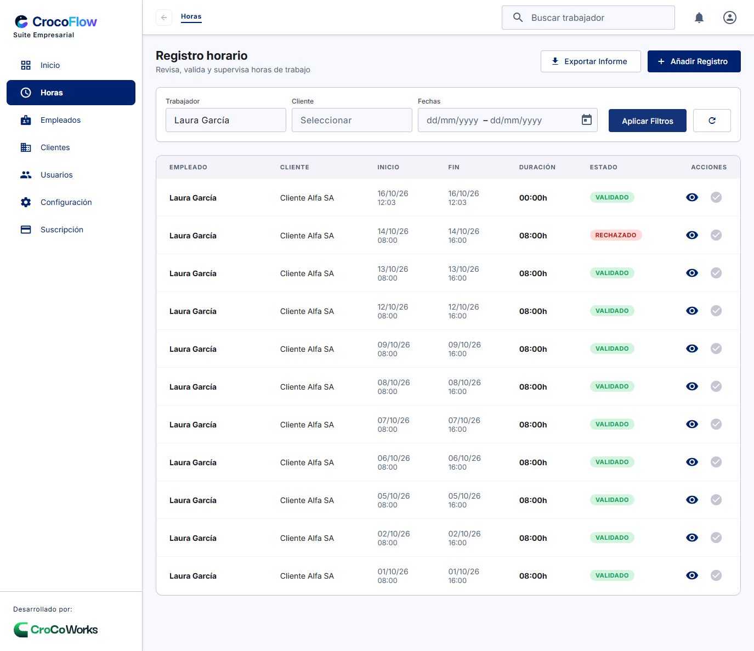Click the notifications bell icon
The image size is (754, 651).
click(x=699, y=18)
